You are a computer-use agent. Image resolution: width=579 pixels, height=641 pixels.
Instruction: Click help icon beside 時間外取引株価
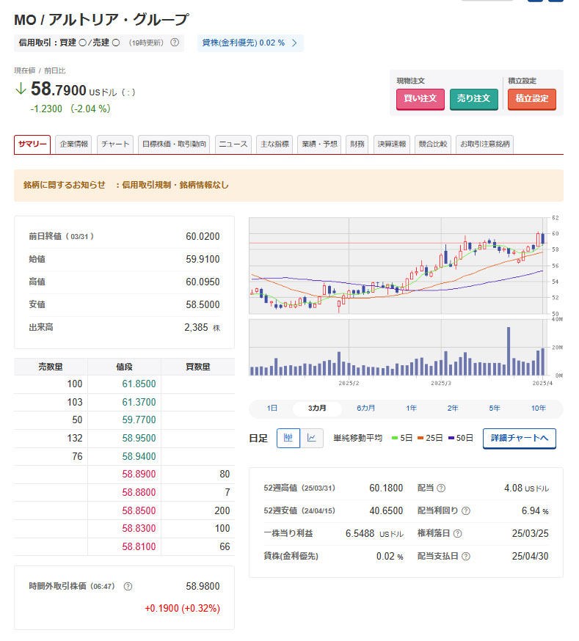[128, 587]
